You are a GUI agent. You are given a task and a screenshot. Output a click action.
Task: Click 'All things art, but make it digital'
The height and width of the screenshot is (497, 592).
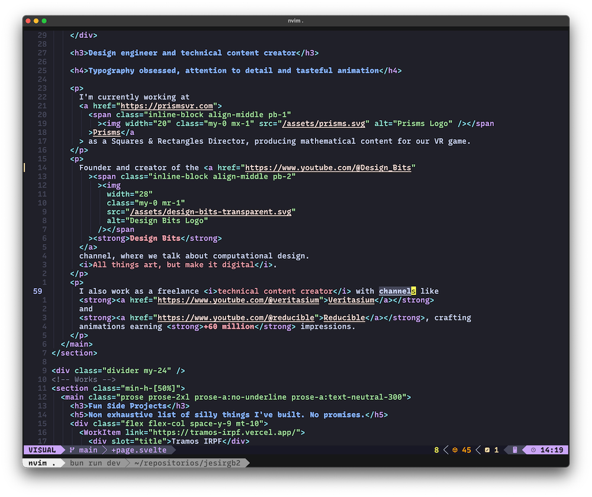[x=173, y=265]
